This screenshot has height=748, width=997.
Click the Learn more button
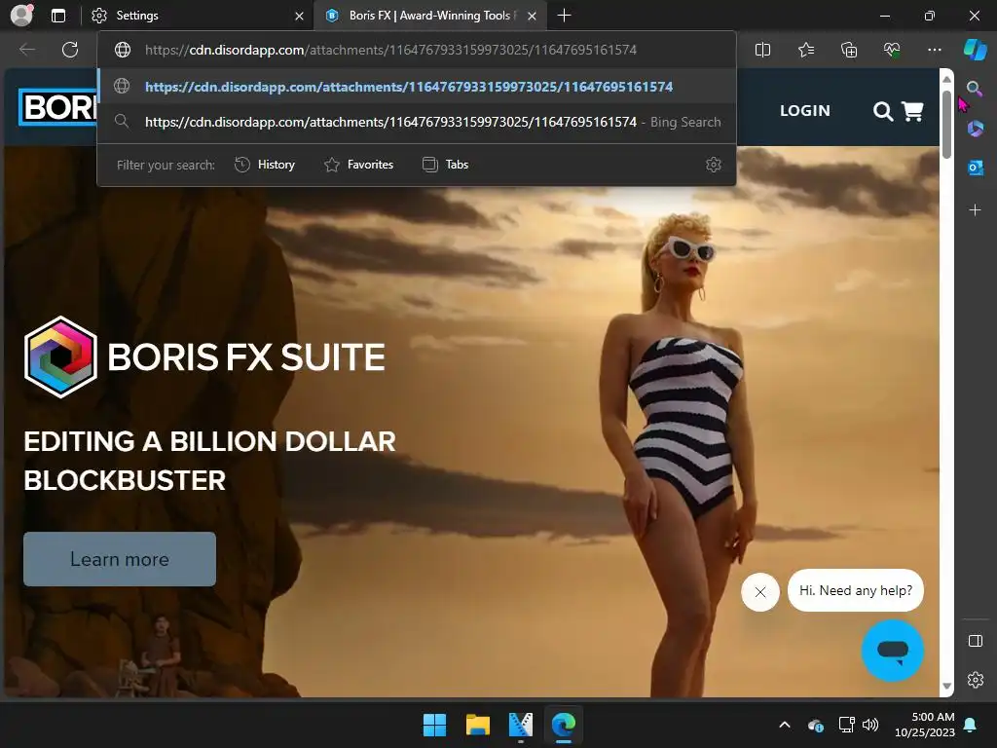(x=120, y=559)
